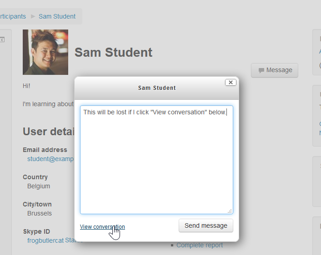321x255 pixels.
Task: Open Sam Student's profile picture
Action: pyautogui.click(x=45, y=52)
